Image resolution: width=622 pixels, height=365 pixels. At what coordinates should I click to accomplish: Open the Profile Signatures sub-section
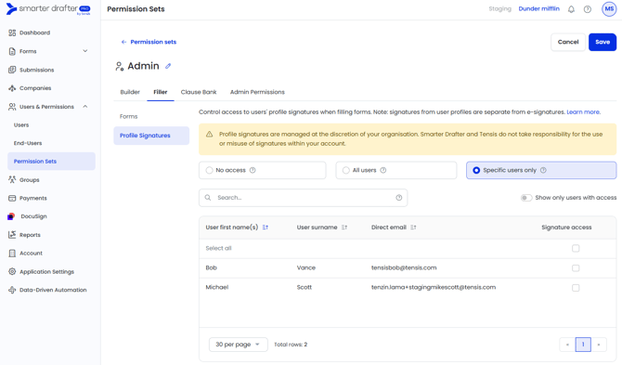point(151,136)
